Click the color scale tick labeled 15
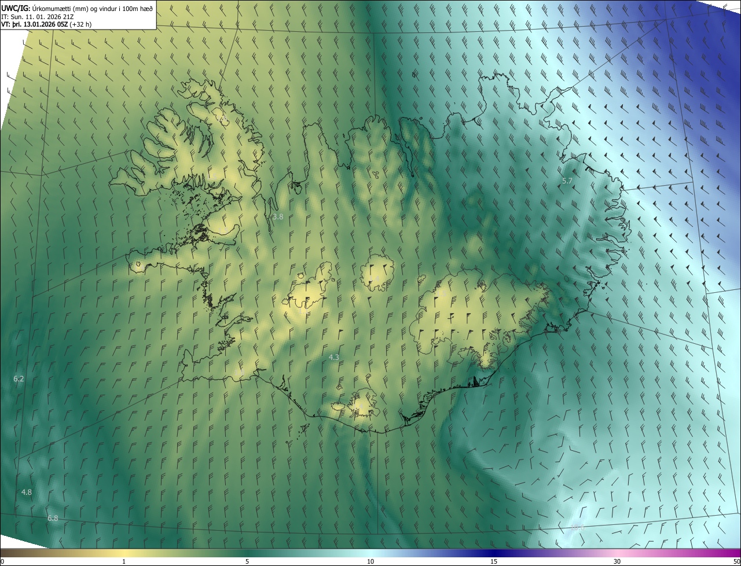The width and height of the screenshot is (741, 566). pos(494,562)
